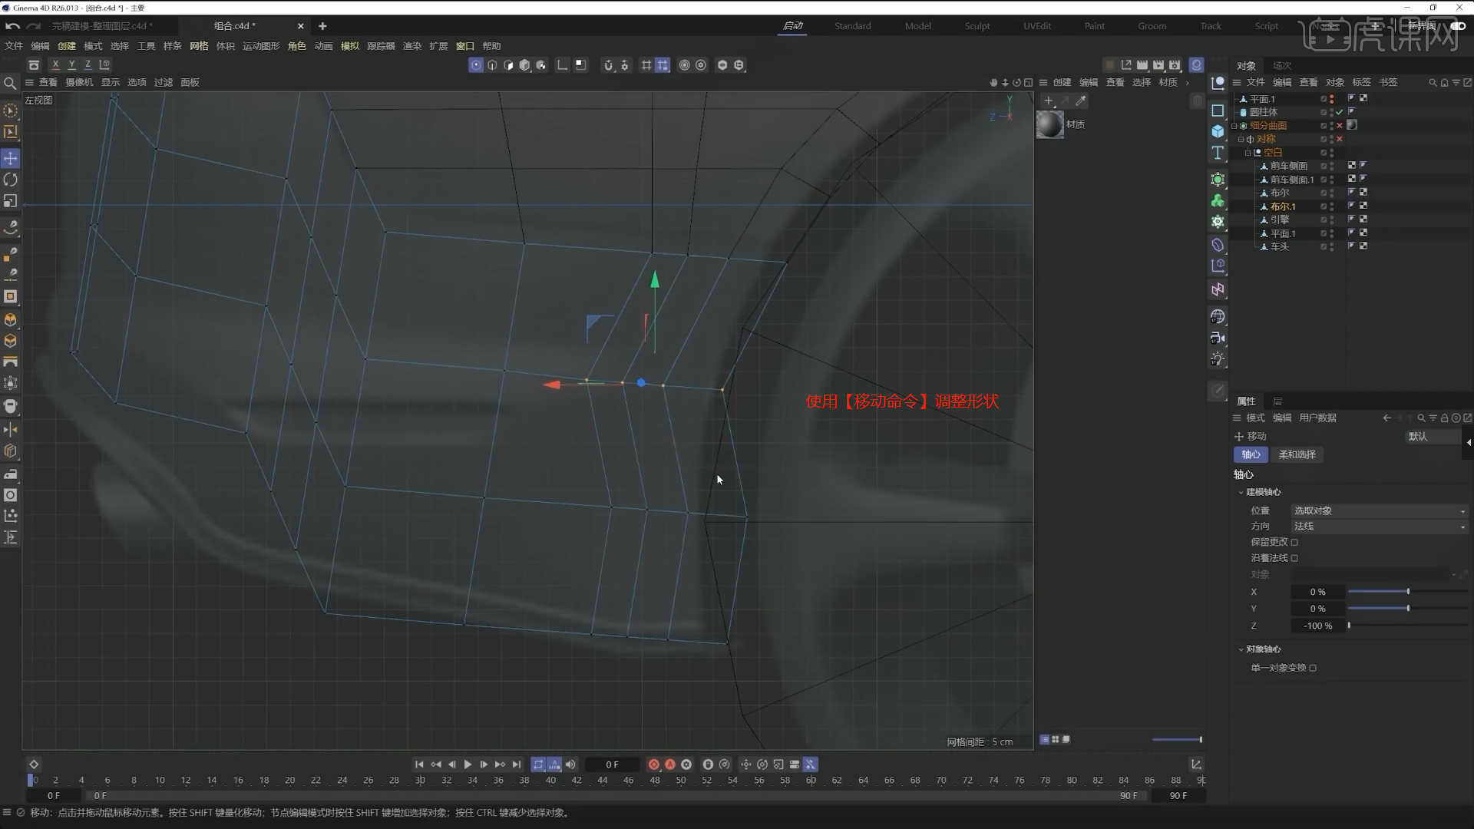
Task: Click the Light object icon in palette
Action: point(1218,358)
